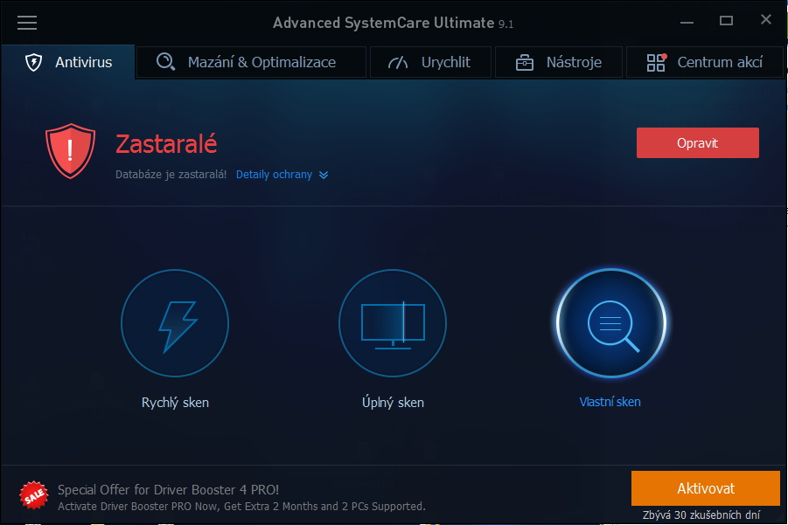788x525 pixels.
Task: Open the Special Offer Driver Booster link
Action: point(168,490)
